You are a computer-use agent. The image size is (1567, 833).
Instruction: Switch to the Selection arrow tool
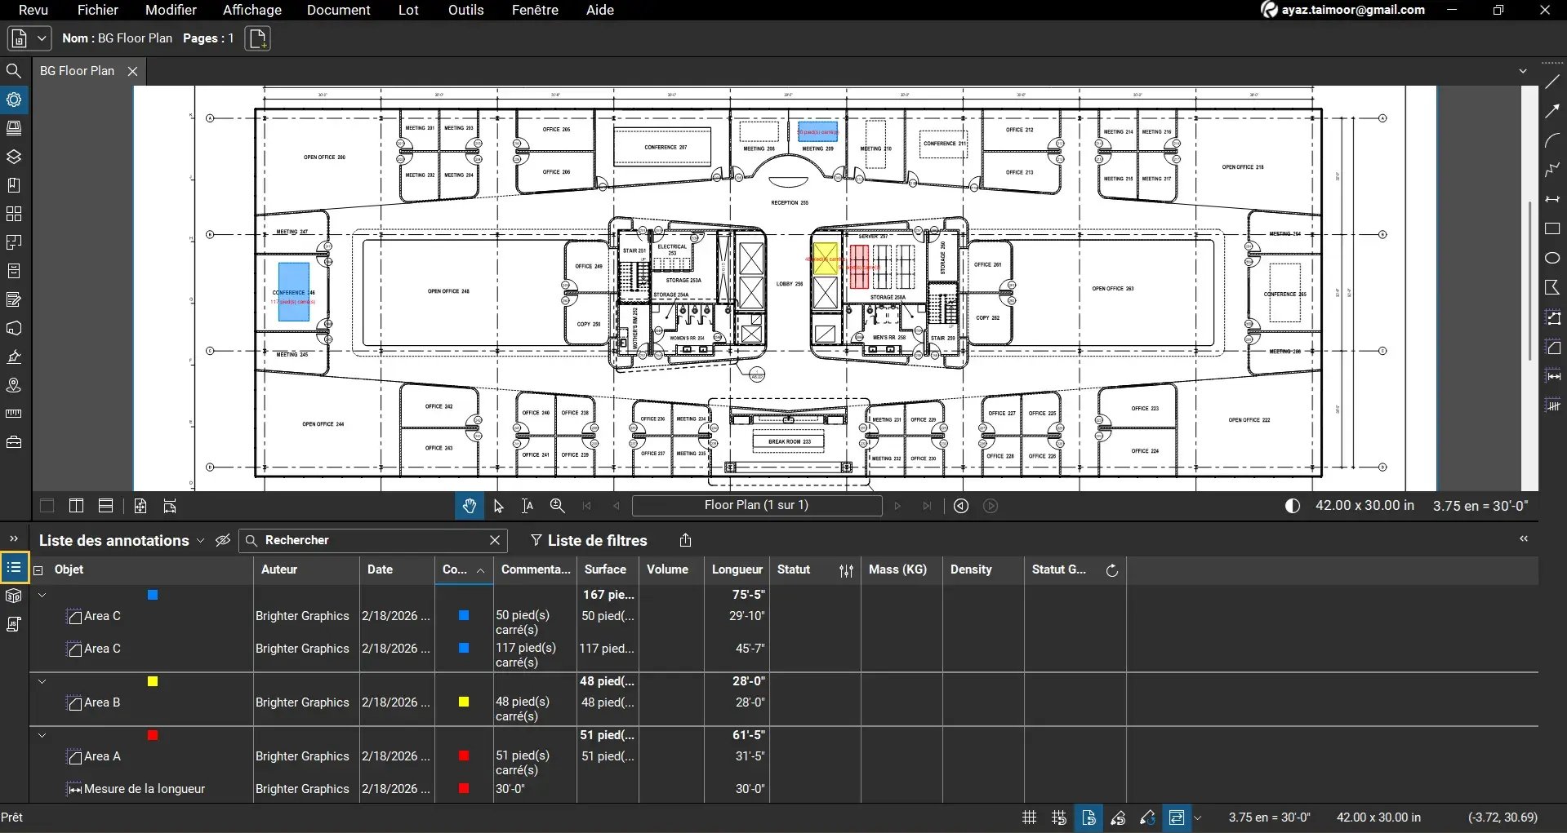498,506
